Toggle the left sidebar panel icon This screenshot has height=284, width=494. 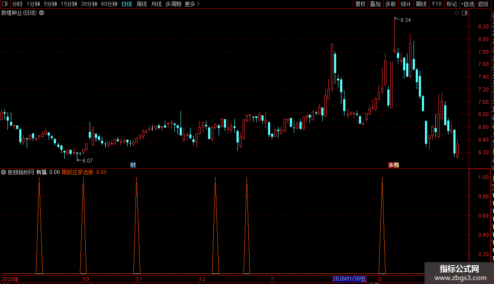[5, 4]
